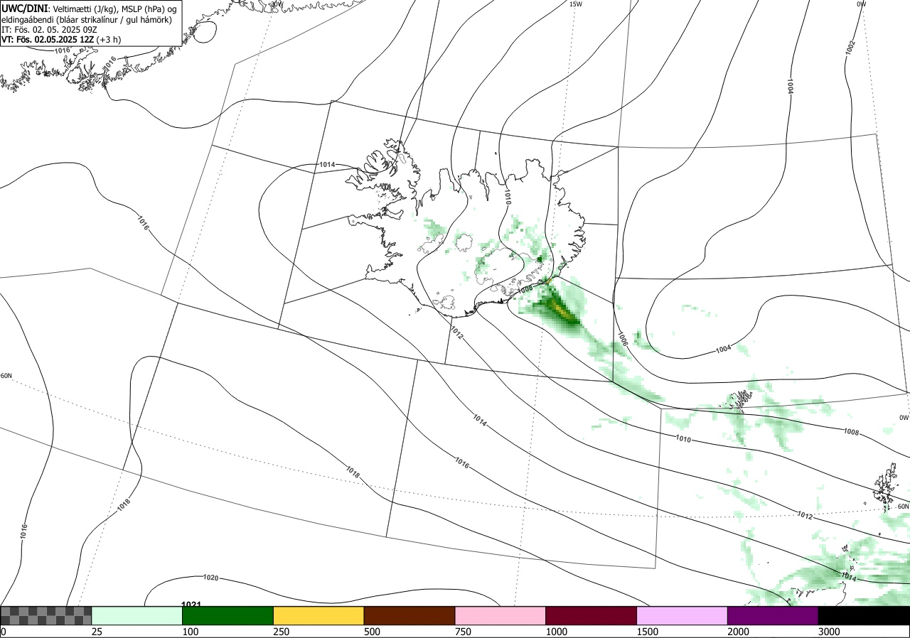Viewport: 910px width, 638px height.
Task: Click the legend value '500'
Action: [372, 632]
